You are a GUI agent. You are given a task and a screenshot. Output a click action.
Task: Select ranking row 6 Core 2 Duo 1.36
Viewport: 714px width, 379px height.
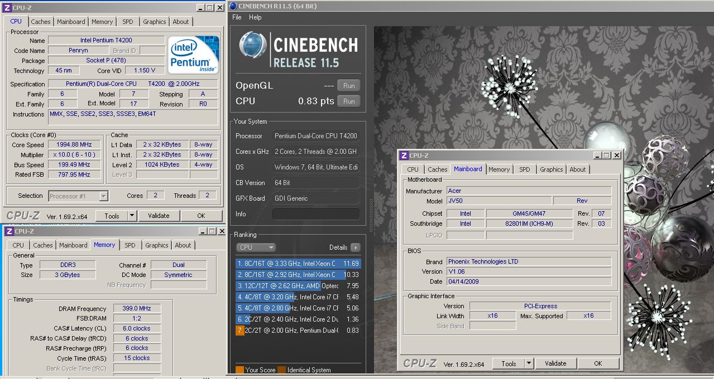pos(298,319)
